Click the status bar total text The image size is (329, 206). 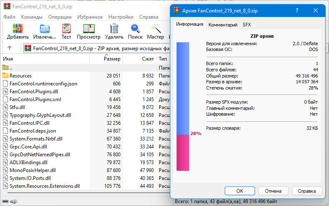click(226, 201)
